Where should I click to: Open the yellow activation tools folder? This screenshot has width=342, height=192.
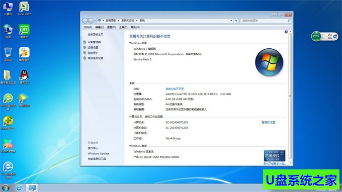8,77
